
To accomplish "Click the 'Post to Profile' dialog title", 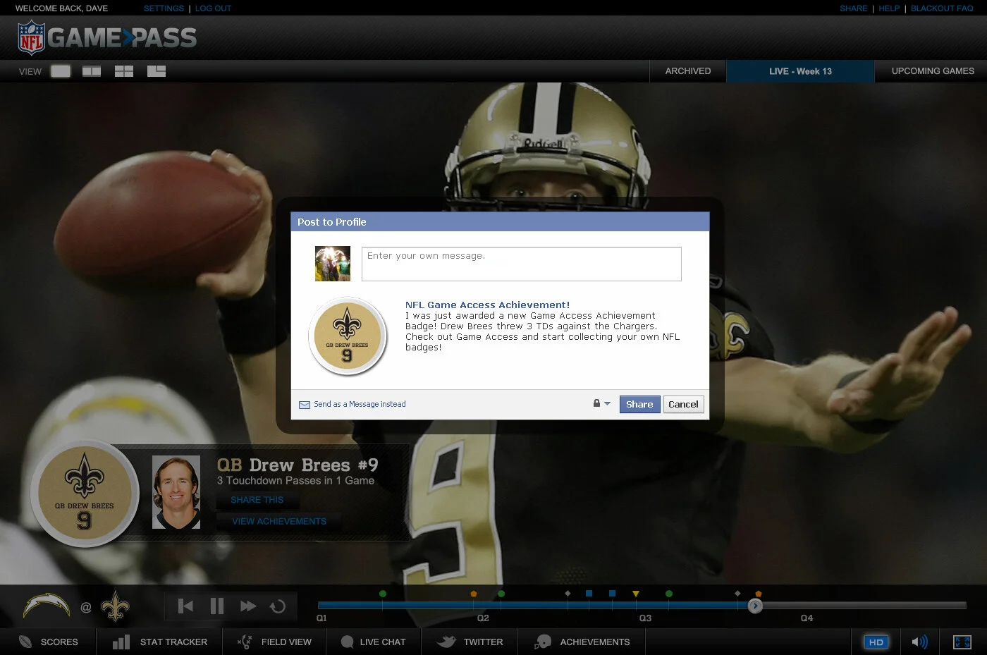I will coord(331,221).
